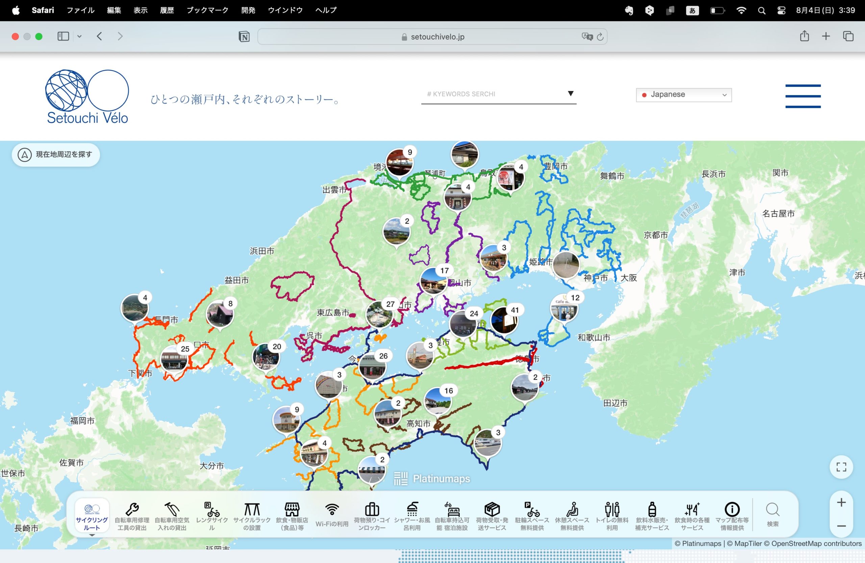Image resolution: width=865 pixels, height=563 pixels.
Task: Open the hamburger site menu
Action: click(803, 96)
